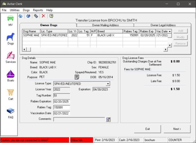Go to the Boats sidebar icon
Screen dimensions: 196x143
click(11, 74)
